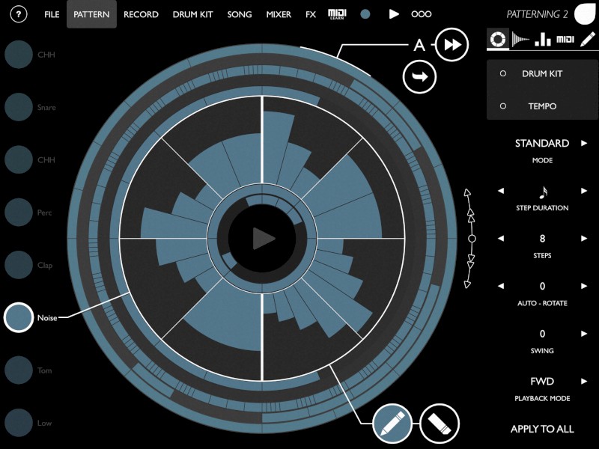Toggle the TEMPO radio option
This screenshot has width=599, height=449.
point(503,106)
